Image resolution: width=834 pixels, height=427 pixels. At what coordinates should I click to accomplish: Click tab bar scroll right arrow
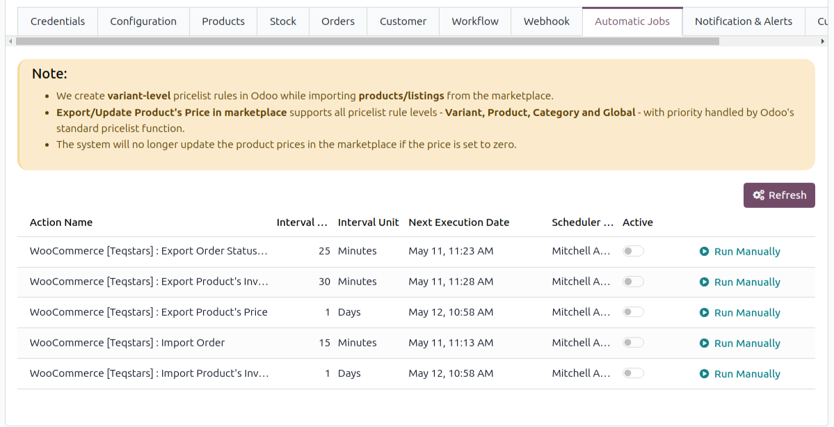click(822, 41)
